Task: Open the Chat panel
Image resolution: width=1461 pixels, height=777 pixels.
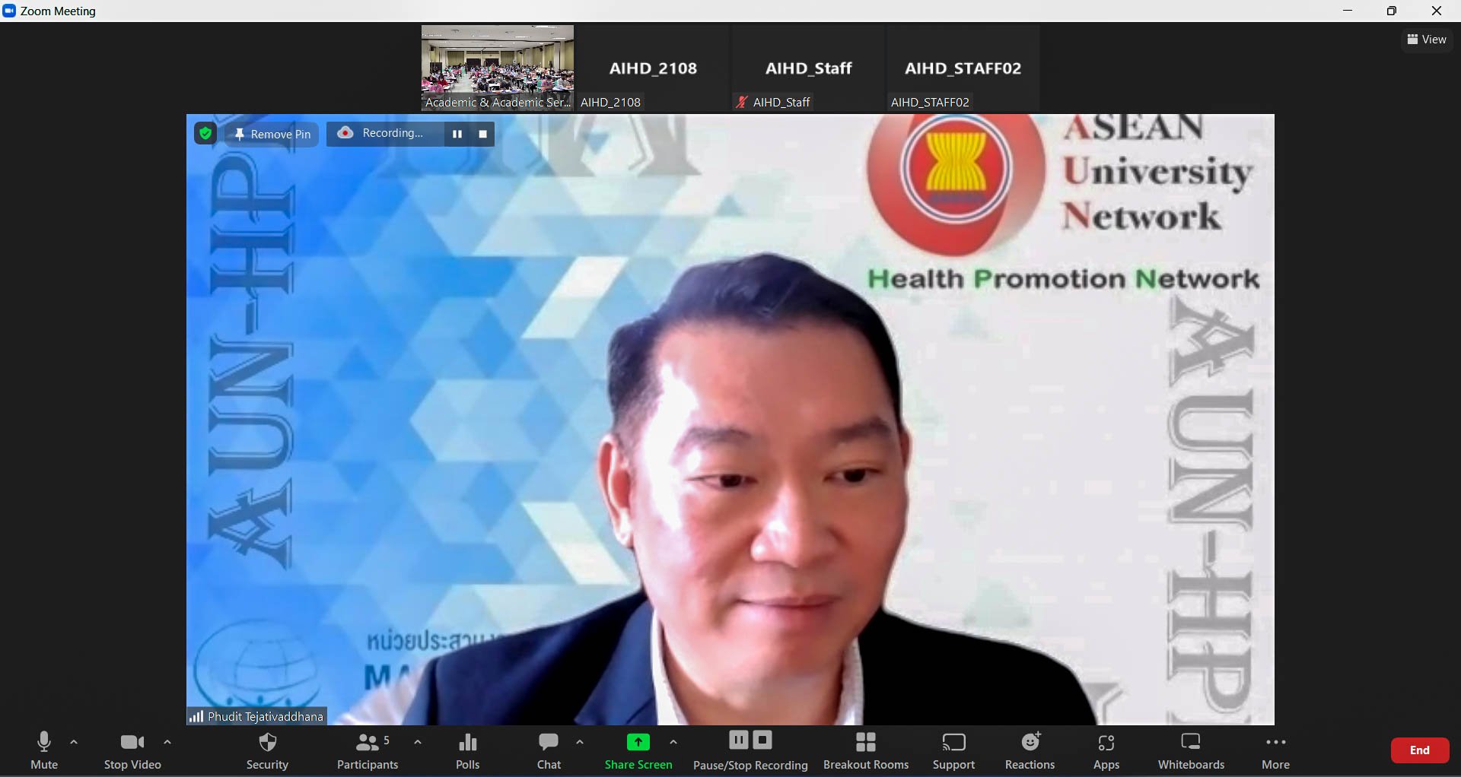Action: tap(549, 750)
